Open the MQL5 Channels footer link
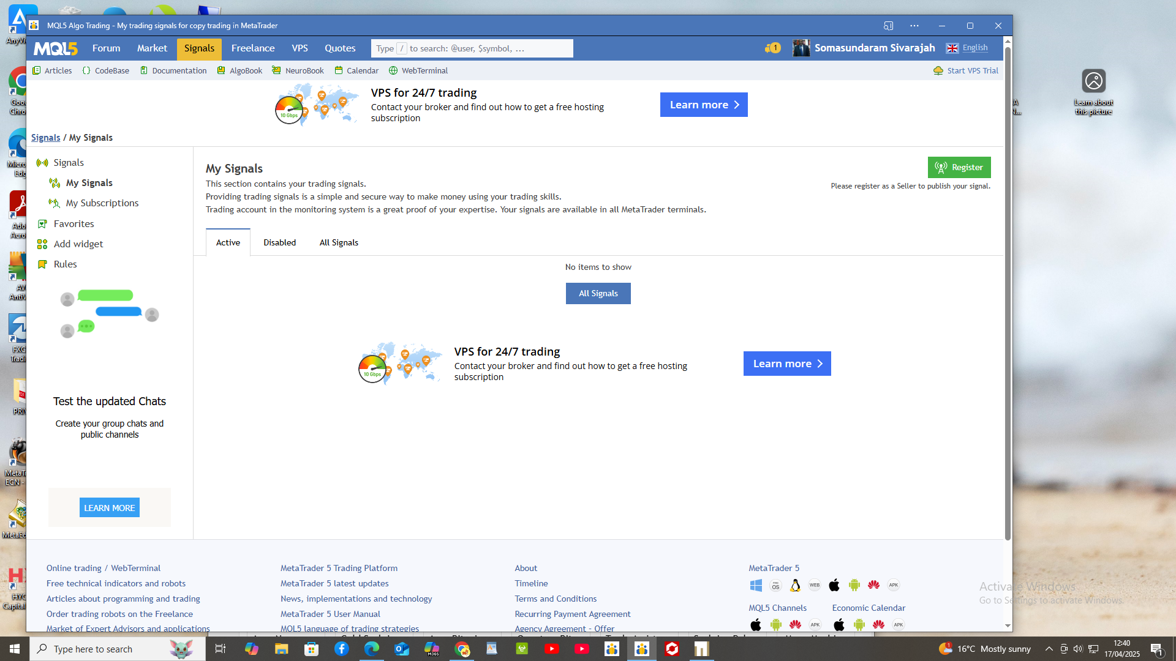 [x=777, y=608]
